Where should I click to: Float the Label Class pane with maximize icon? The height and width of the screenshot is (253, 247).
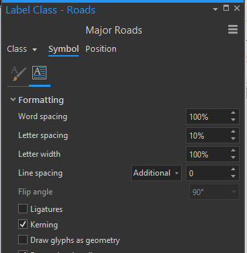[x=226, y=8]
